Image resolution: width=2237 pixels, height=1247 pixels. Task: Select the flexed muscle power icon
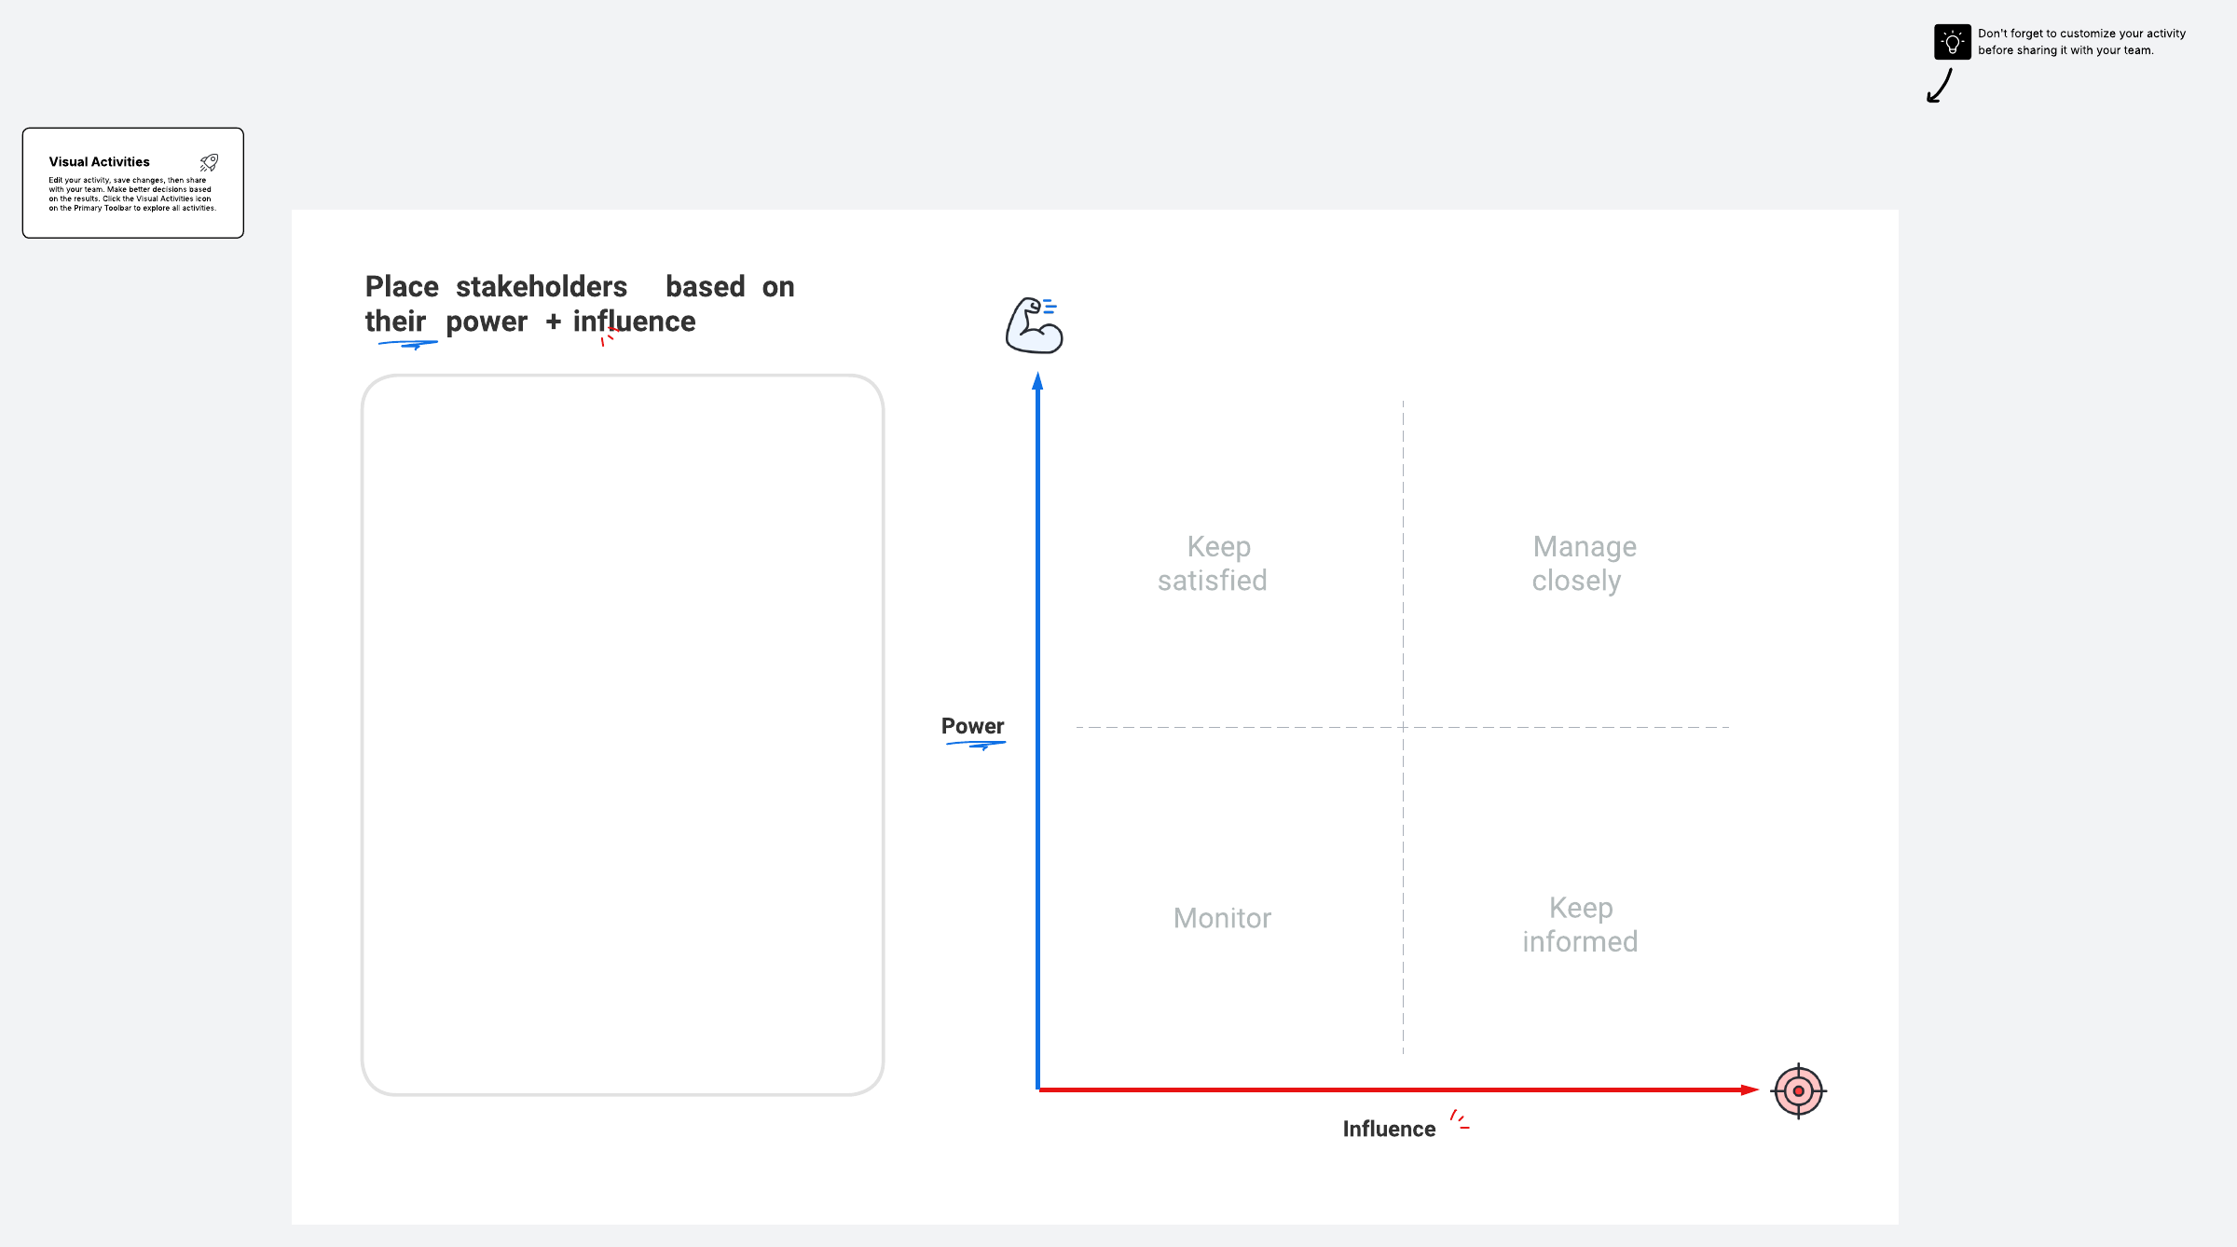coord(1035,325)
